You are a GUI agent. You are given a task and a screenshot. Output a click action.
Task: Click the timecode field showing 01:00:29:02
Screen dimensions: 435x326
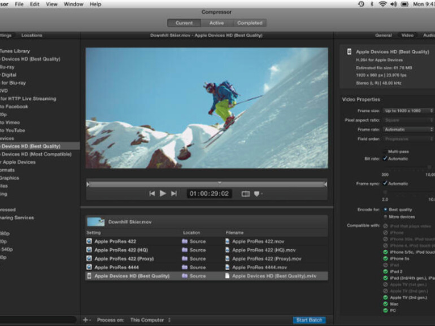209,193
